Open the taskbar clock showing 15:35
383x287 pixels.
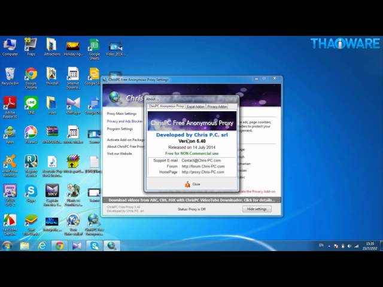point(370,246)
